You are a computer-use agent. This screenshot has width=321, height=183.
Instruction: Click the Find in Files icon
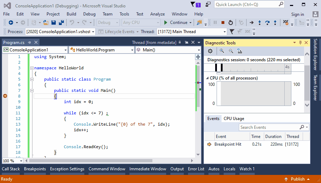[x=199, y=23]
